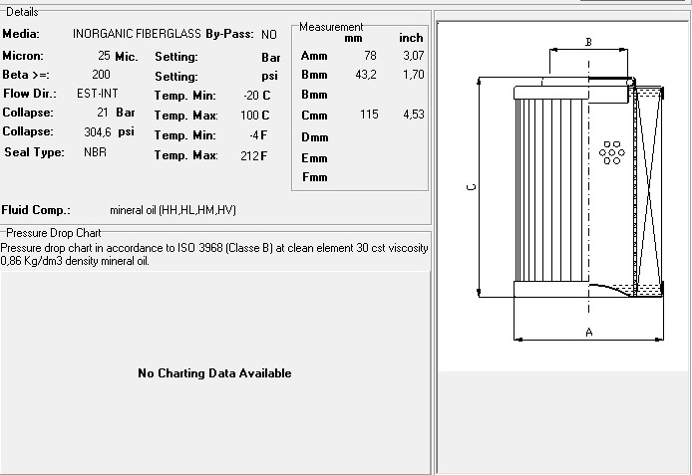Click the Amm 78 mm measurement

[x=370, y=56]
